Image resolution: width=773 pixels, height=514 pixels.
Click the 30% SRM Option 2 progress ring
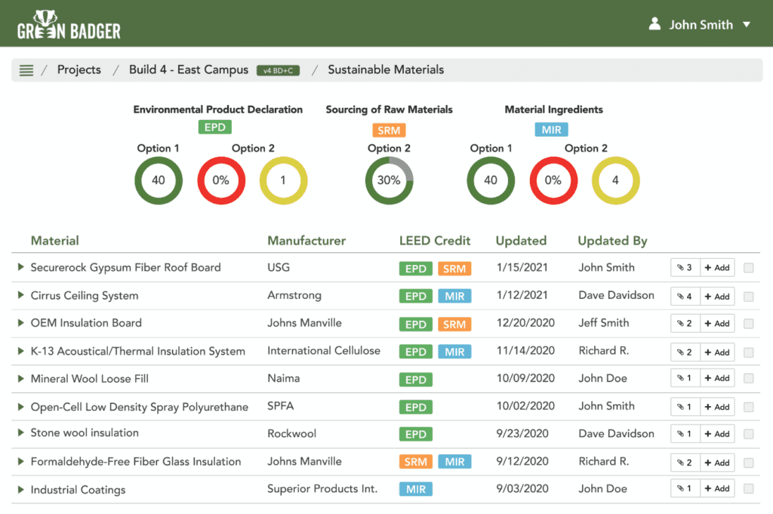(x=389, y=180)
